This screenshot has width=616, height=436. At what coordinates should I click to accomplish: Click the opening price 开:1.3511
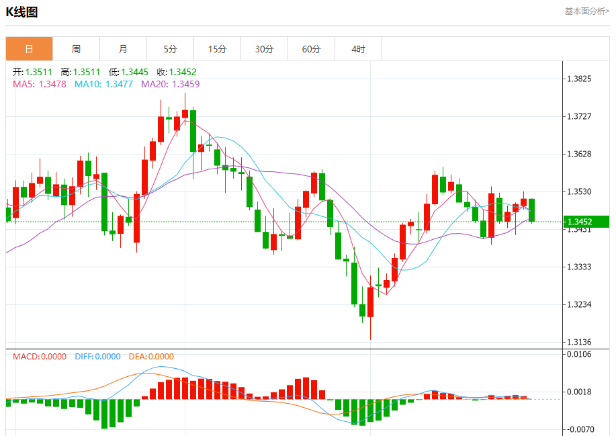[x=32, y=72]
